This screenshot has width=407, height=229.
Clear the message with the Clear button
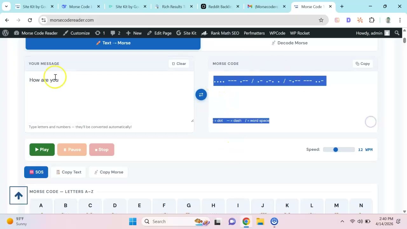[179, 64]
